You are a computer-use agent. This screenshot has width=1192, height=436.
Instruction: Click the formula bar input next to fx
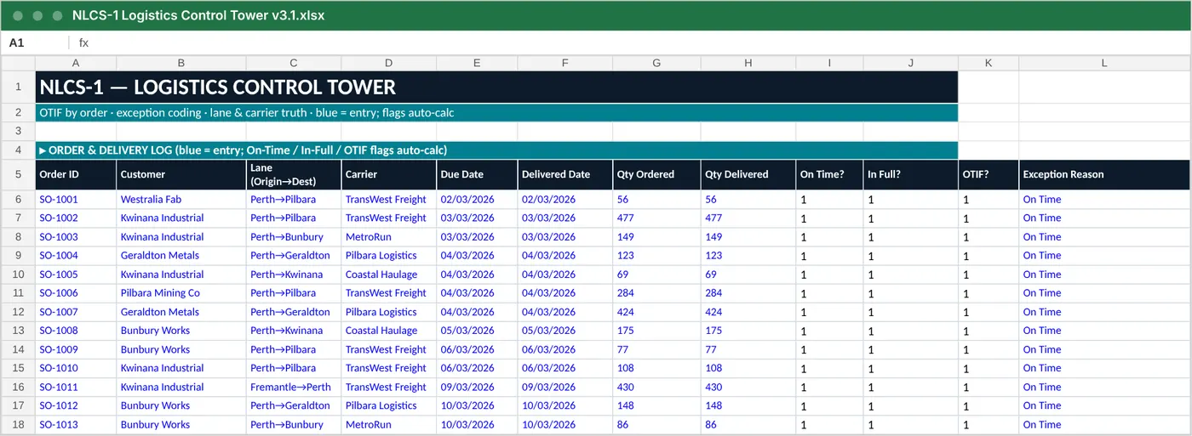(639, 42)
